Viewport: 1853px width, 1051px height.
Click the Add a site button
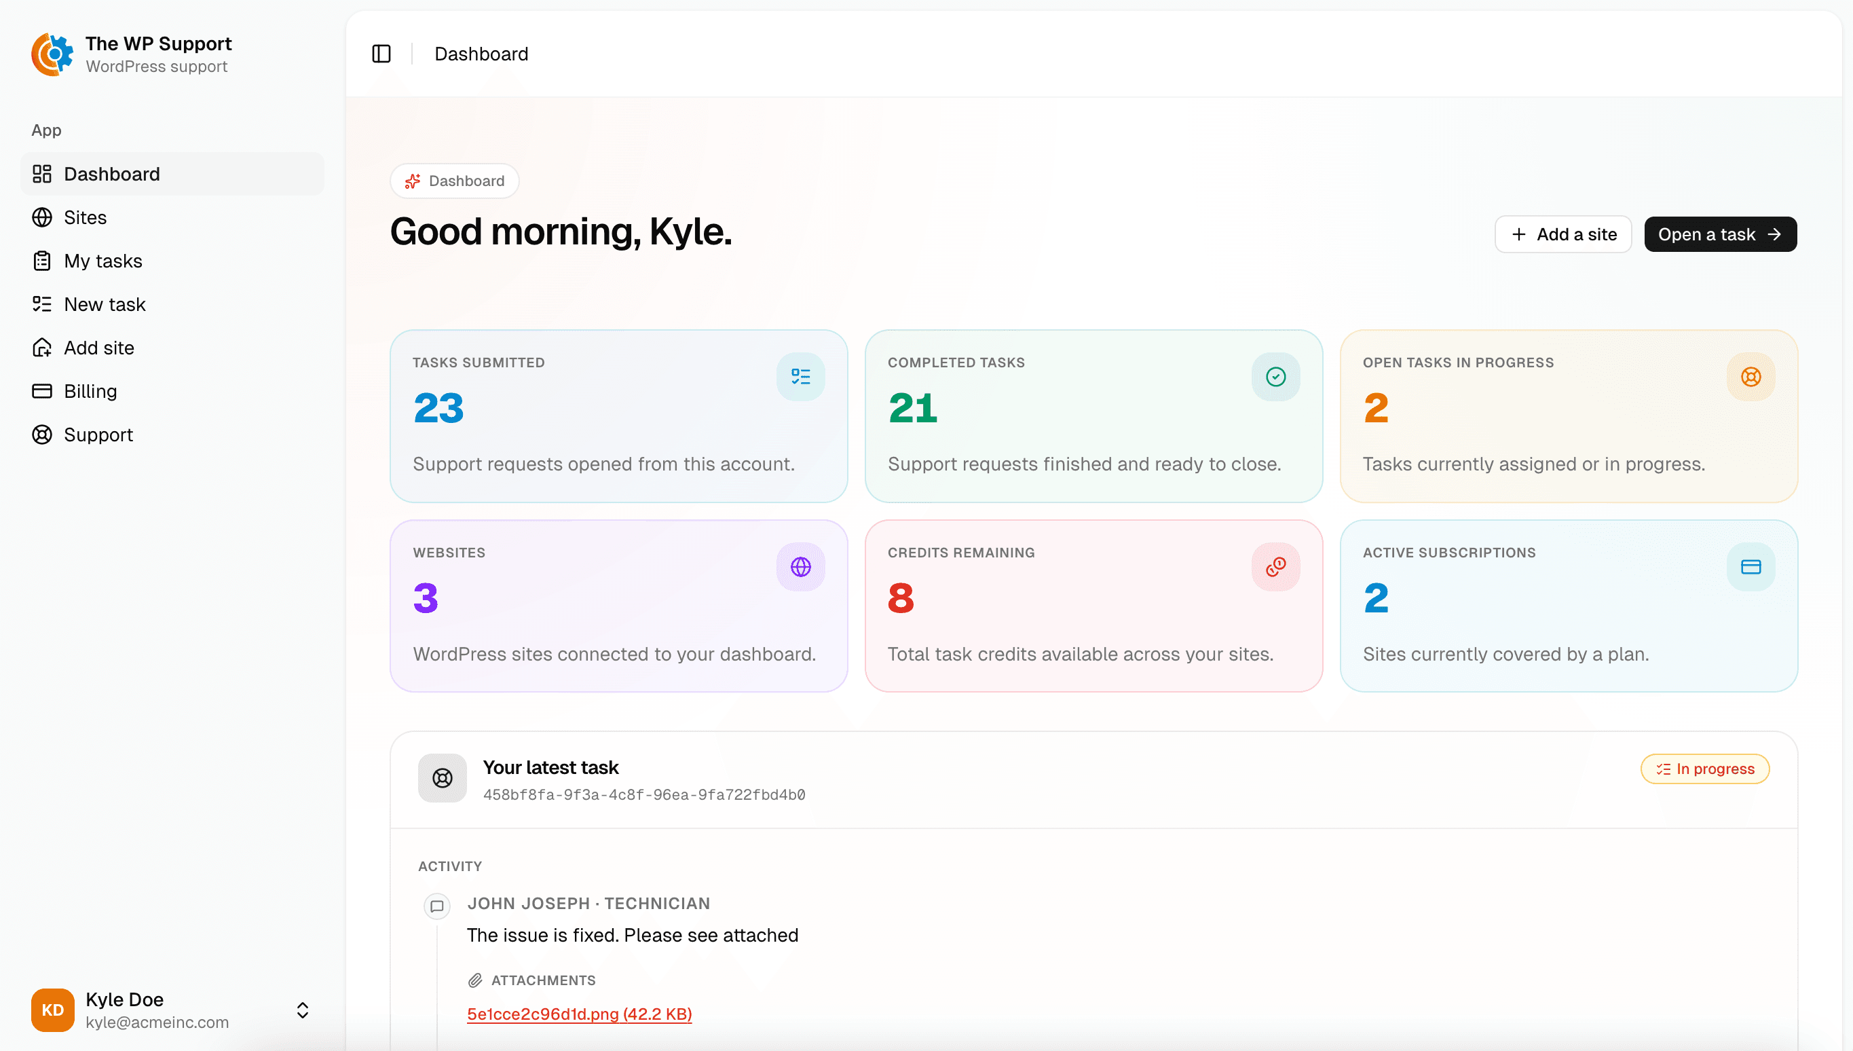click(x=1563, y=235)
